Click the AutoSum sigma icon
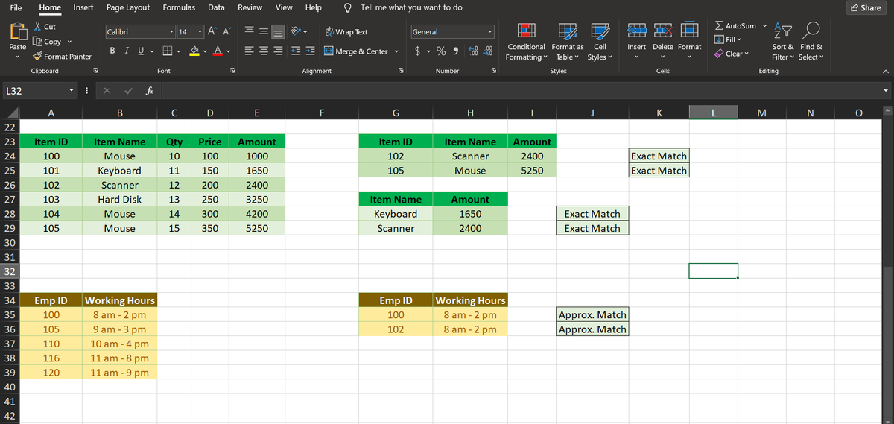Screen dimensions: 894x424 click(720, 26)
